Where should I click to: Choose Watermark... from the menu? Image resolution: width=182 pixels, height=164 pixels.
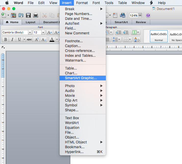(x=75, y=60)
